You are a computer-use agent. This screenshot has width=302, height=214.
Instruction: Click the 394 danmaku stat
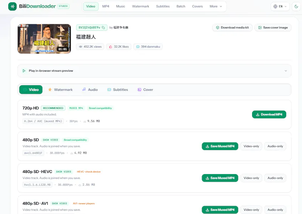pyautogui.click(x=148, y=47)
